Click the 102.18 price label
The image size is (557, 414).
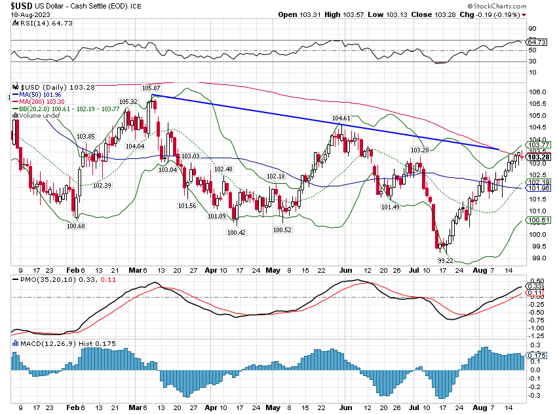(276, 176)
